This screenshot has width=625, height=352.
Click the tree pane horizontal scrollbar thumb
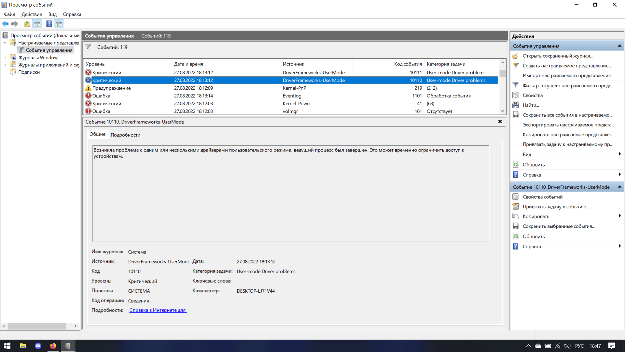37,326
